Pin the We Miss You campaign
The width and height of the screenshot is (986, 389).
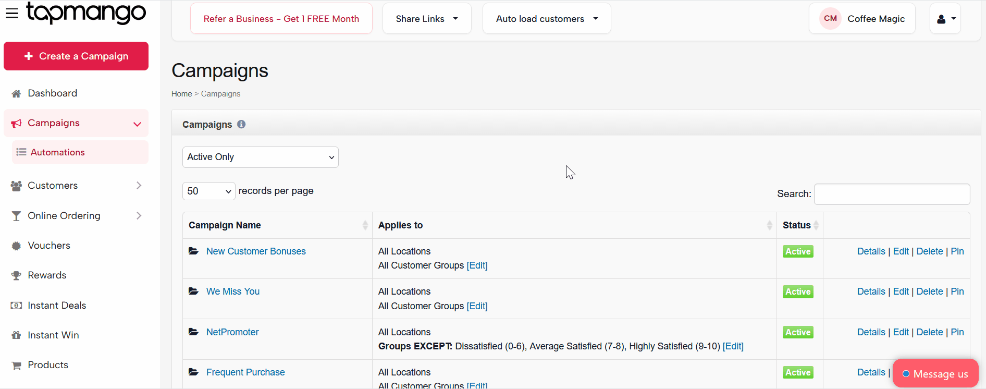(x=957, y=291)
